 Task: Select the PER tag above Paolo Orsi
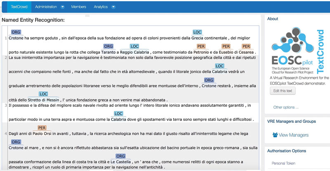(x=42, y=128)
